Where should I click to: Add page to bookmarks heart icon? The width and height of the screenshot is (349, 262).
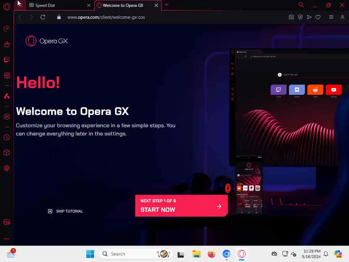coord(318,17)
